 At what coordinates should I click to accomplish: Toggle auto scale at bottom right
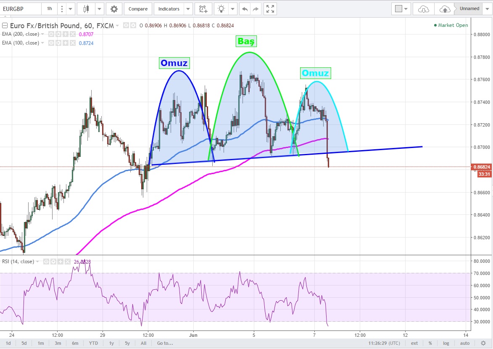pyautogui.click(x=464, y=343)
